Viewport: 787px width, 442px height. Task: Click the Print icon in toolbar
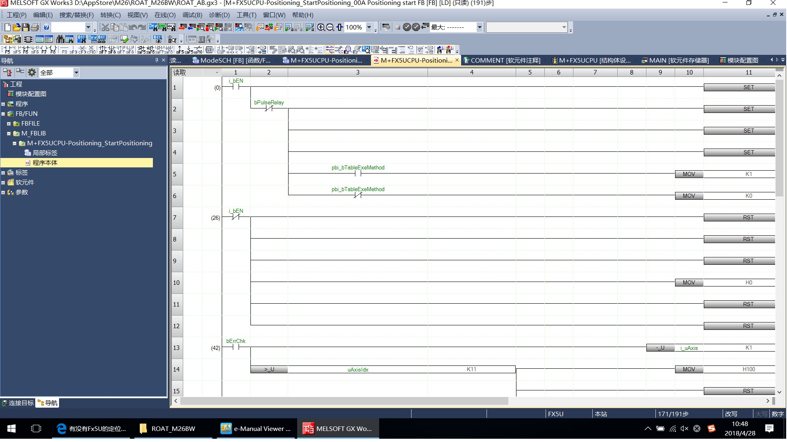click(x=35, y=27)
